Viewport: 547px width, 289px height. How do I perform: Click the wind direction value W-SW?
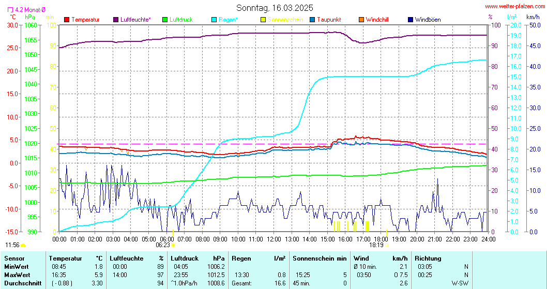[460, 283]
